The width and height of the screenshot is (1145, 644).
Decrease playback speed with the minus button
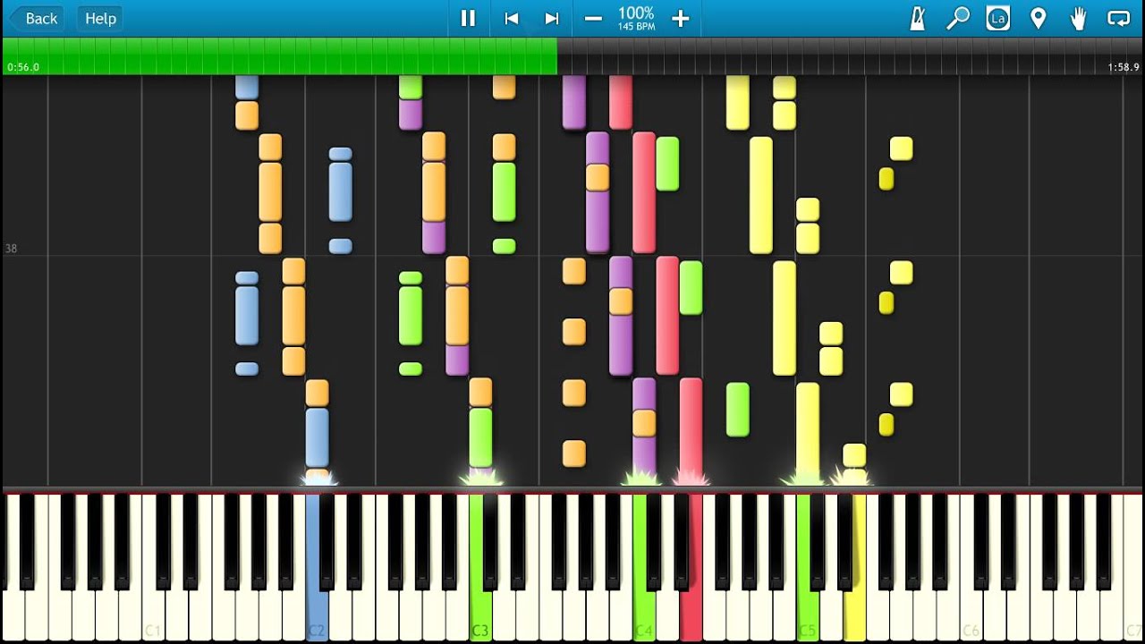click(593, 18)
